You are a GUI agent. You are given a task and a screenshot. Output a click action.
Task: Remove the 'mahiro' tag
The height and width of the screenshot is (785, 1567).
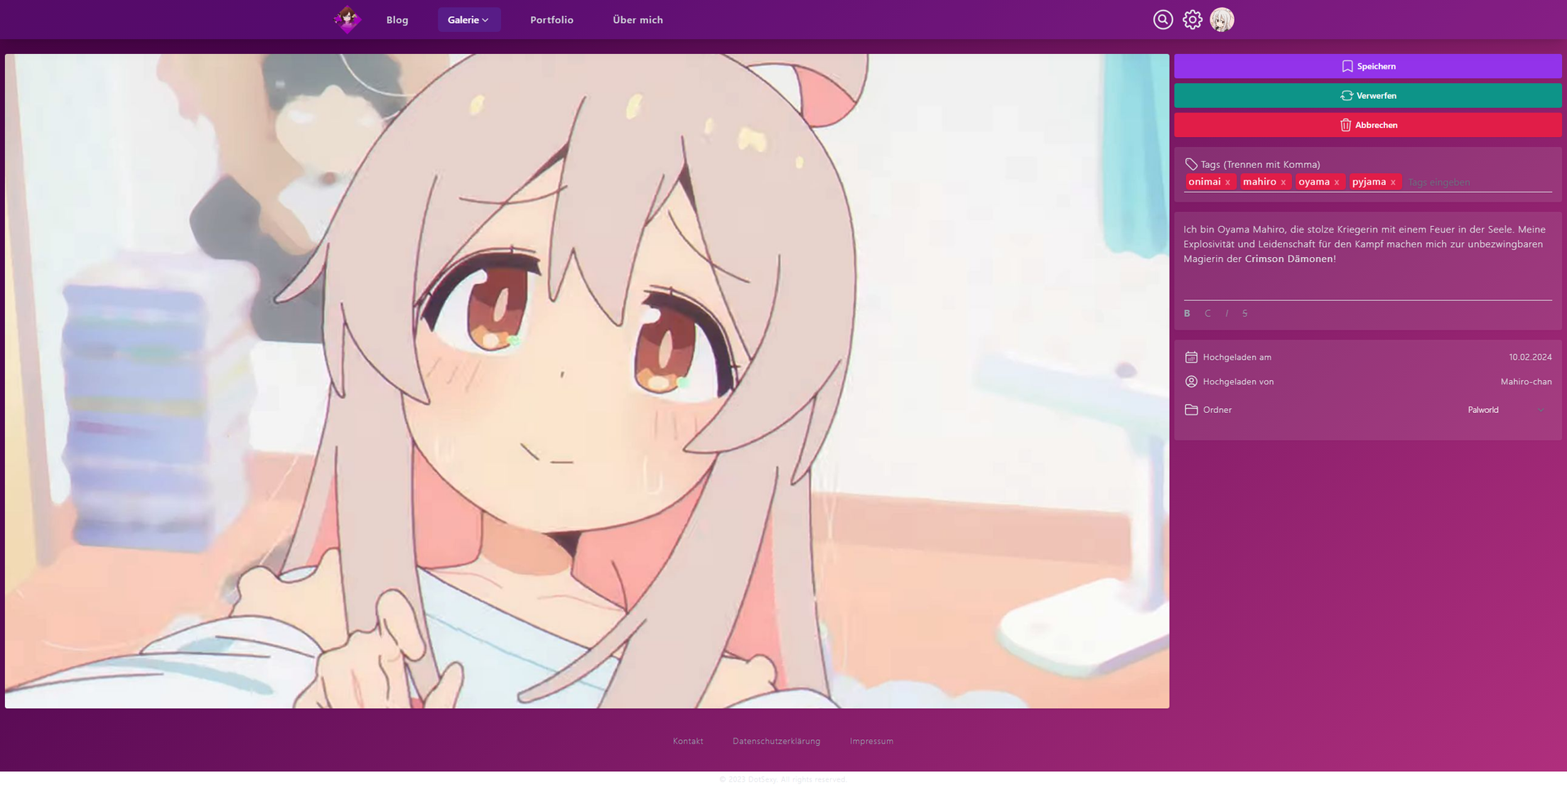[x=1283, y=183]
